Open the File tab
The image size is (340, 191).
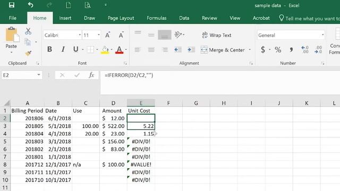(x=13, y=18)
